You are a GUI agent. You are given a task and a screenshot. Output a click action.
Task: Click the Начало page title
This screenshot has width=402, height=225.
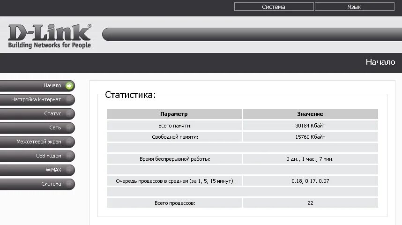click(380, 62)
